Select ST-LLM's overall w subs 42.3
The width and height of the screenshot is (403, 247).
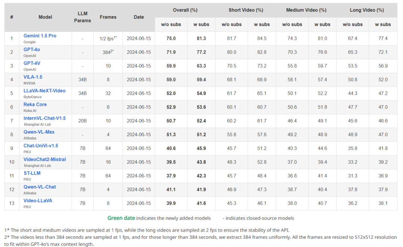click(x=201, y=176)
